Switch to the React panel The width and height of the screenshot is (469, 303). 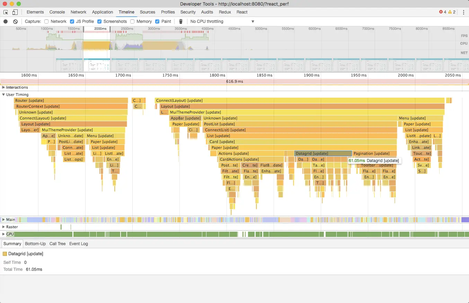coord(242,12)
